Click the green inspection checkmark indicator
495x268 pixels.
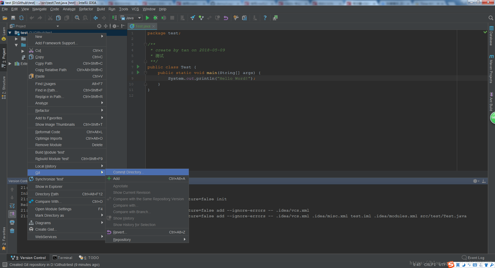(x=485, y=32)
